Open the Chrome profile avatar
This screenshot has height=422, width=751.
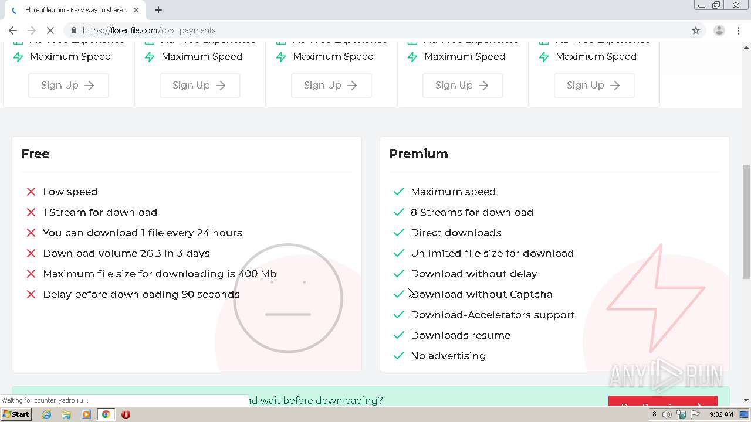[719, 30]
